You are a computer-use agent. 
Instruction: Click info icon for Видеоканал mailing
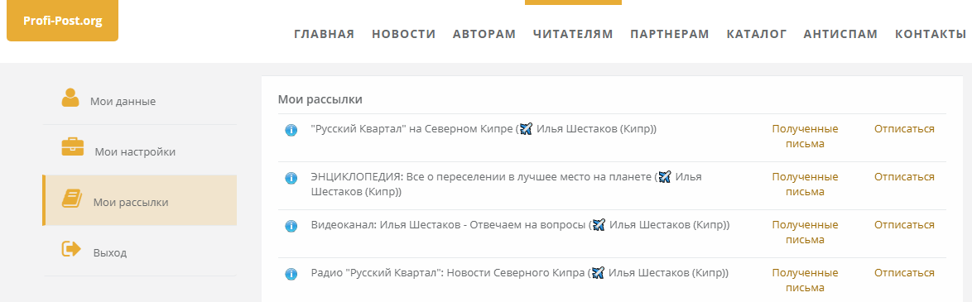[x=291, y=226]
